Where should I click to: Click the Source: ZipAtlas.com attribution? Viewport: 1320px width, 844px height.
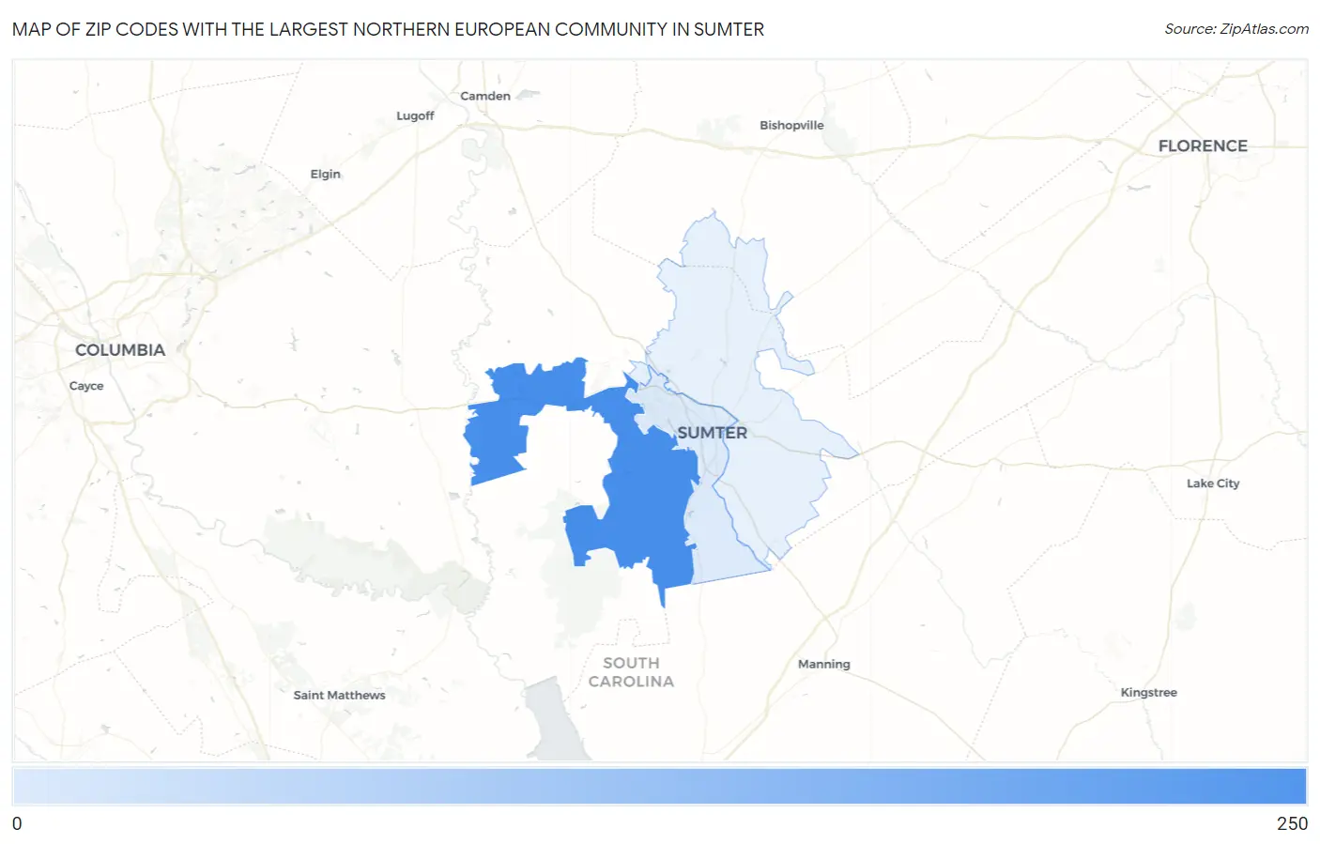point(1236,29)
